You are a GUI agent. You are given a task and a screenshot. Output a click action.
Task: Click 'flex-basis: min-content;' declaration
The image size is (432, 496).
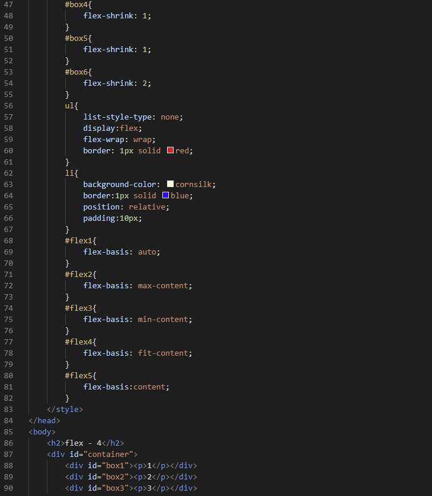137,320
